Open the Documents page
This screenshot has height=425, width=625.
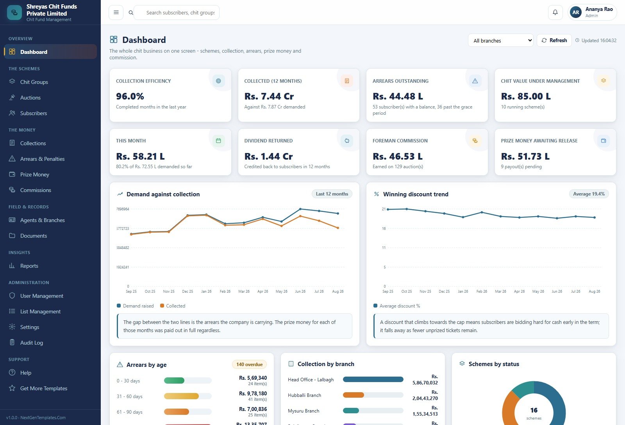50,236
